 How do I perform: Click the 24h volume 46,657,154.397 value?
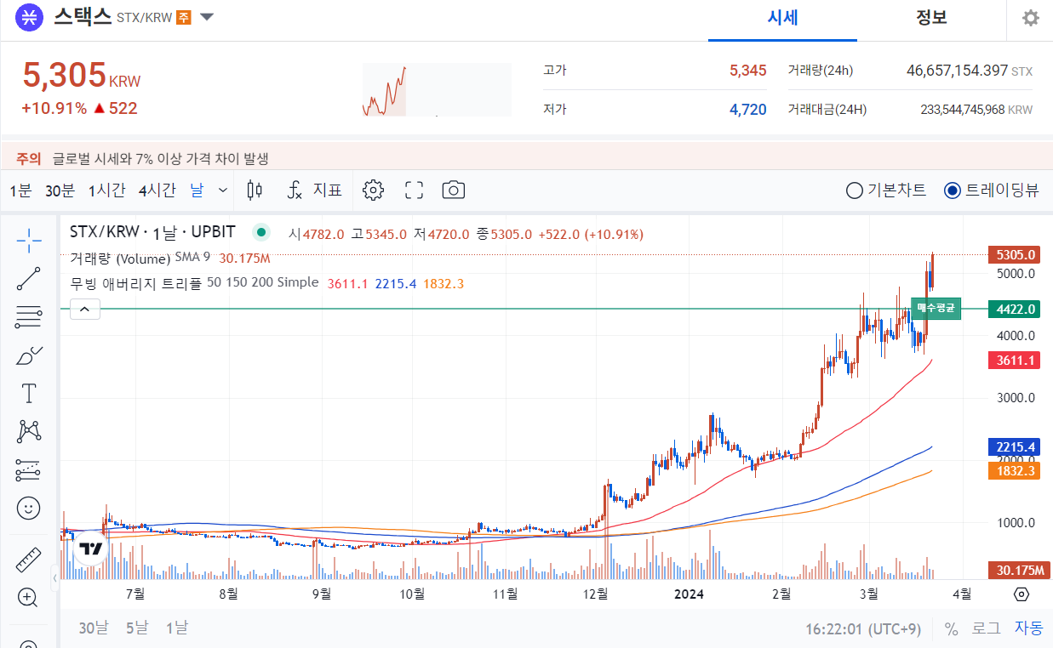957,71
